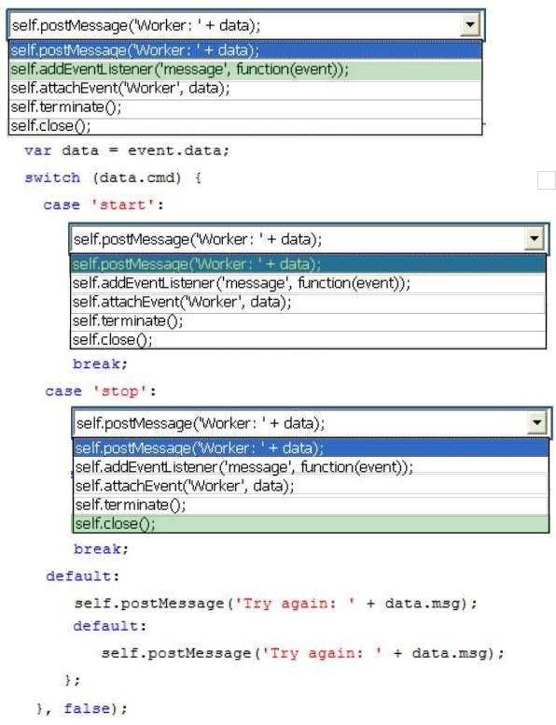Choose green self.close() in 'stop' case list

(x=312, y=524)
